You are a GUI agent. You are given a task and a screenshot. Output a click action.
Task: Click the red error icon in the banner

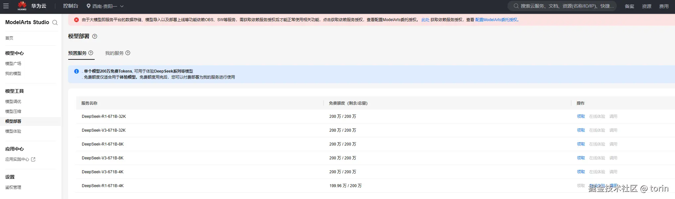coord(76,20)
